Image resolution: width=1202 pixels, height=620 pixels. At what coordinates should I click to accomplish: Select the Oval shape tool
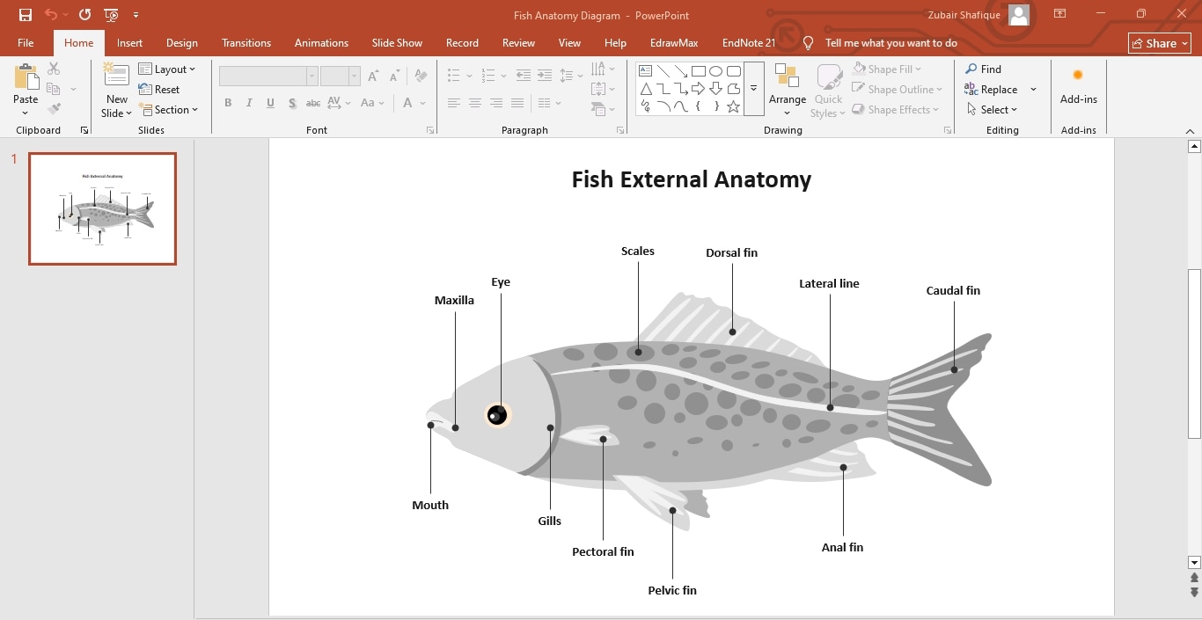715,70
